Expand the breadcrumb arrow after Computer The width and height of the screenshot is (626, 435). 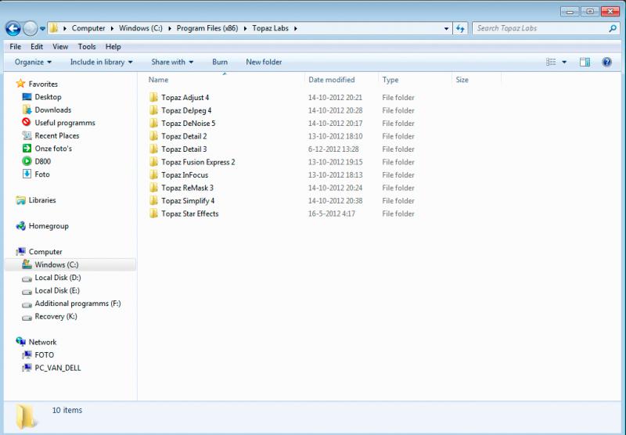[112, 29]
